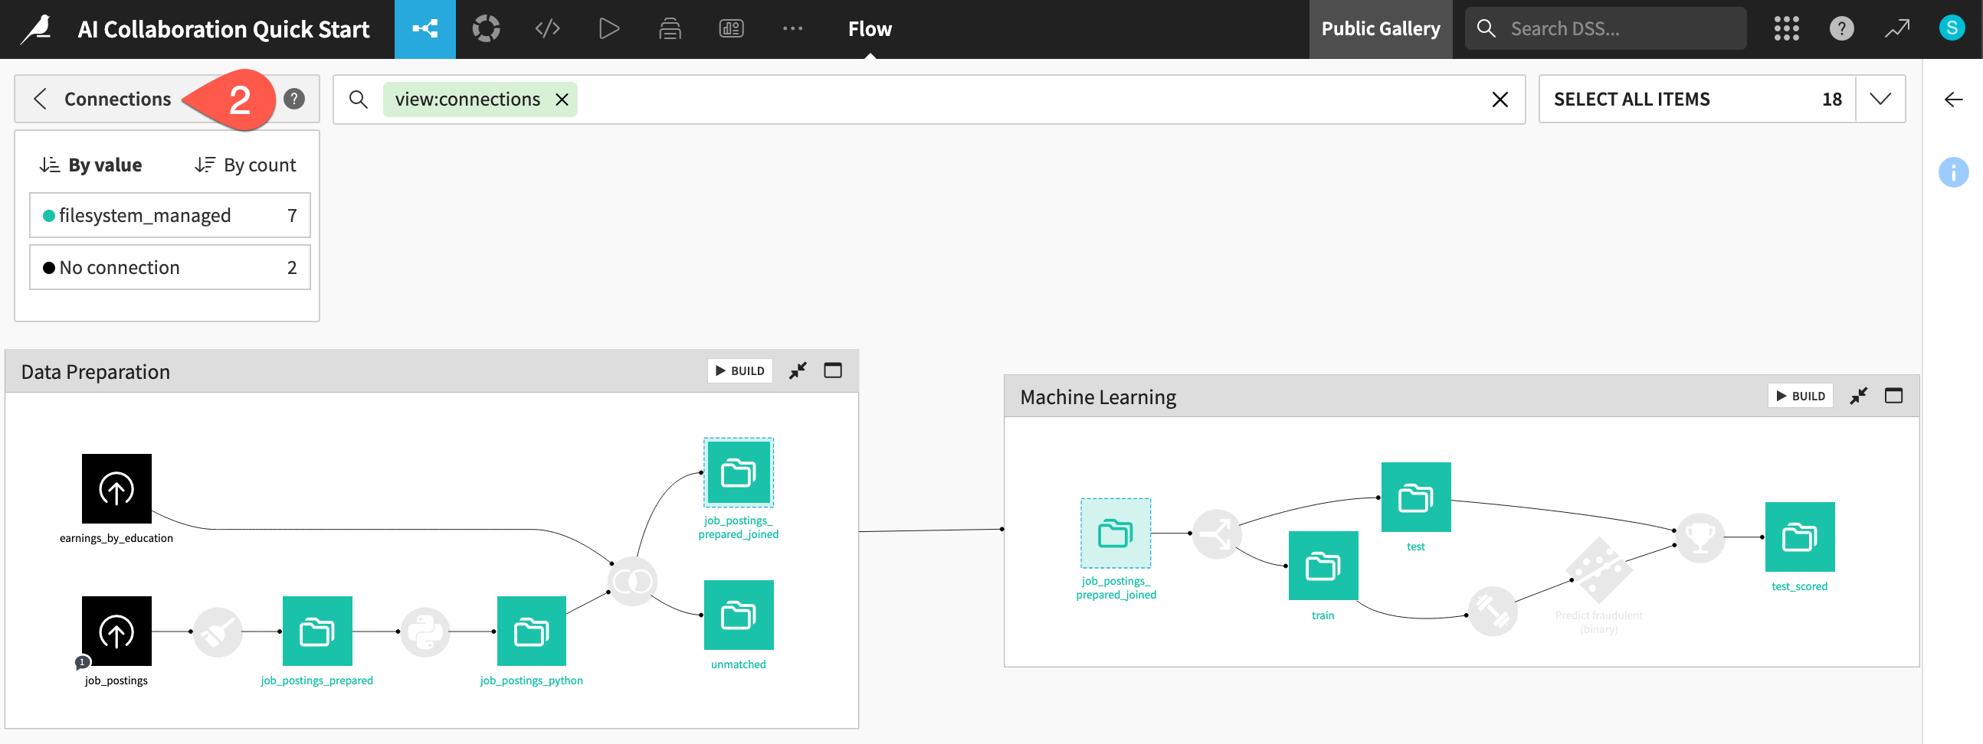Maximize the Machine Learning zone
This screenshot has width=1983, height=744.
pos(1893,396)
